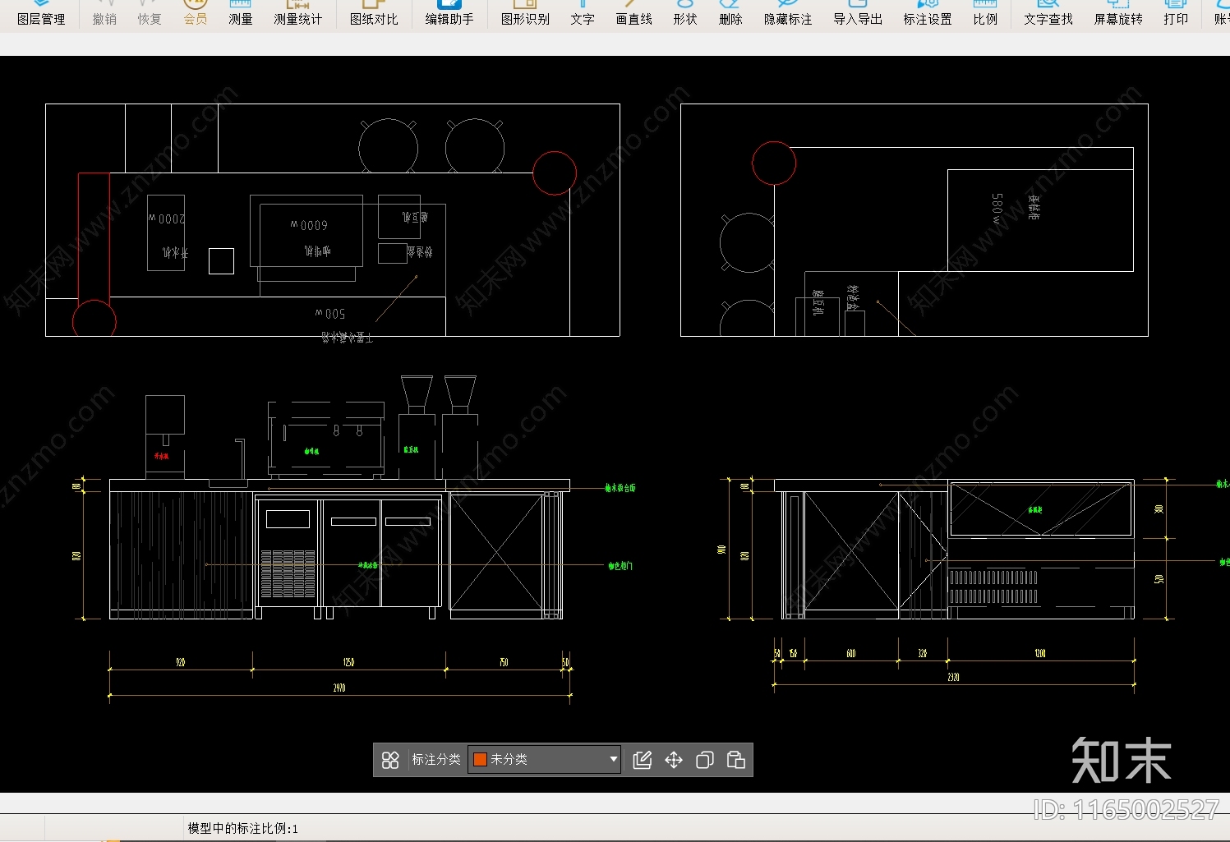
Task: Start 图形识别 shape recognition
Action: pos(525,14)
